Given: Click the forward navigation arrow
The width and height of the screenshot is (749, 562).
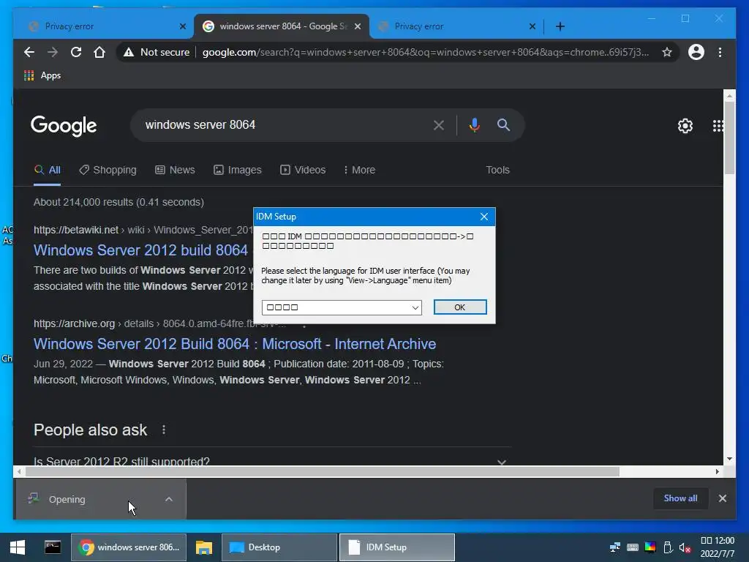Looking at the screenshot, I should 53,52.
